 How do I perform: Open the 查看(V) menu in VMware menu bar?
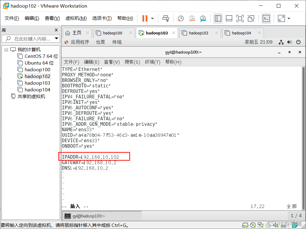coord(52,18)
